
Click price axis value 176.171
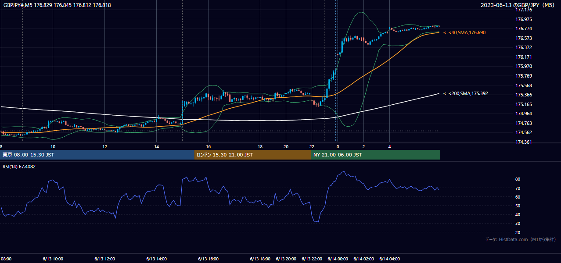point(524,57)
